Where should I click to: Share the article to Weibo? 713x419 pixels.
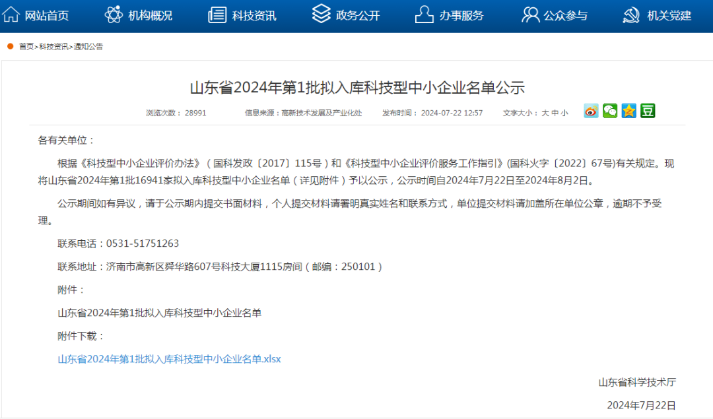tap(591, 111)
